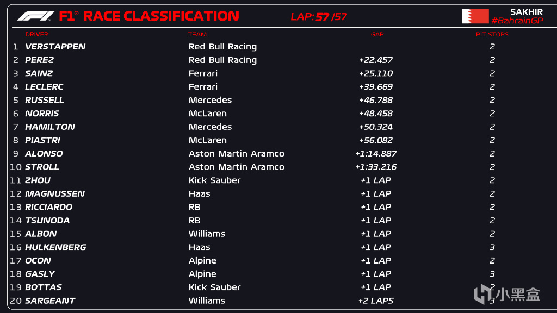
Task: Click the 小黑盒 watermark logo
Action: coord(506,295)
